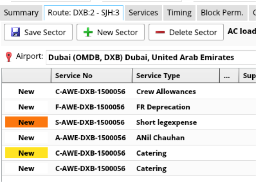Switch to the Services tab
Viewport: 256px width, 182px height.
[x=143, y=13]
